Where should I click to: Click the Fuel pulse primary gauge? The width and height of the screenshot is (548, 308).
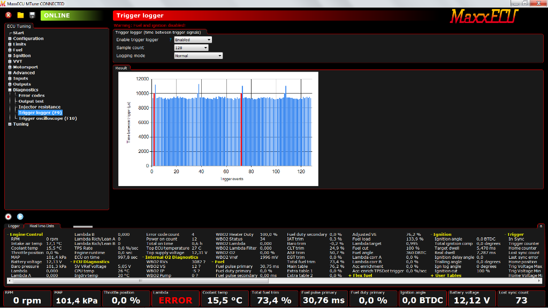click(x=324, y=298)
